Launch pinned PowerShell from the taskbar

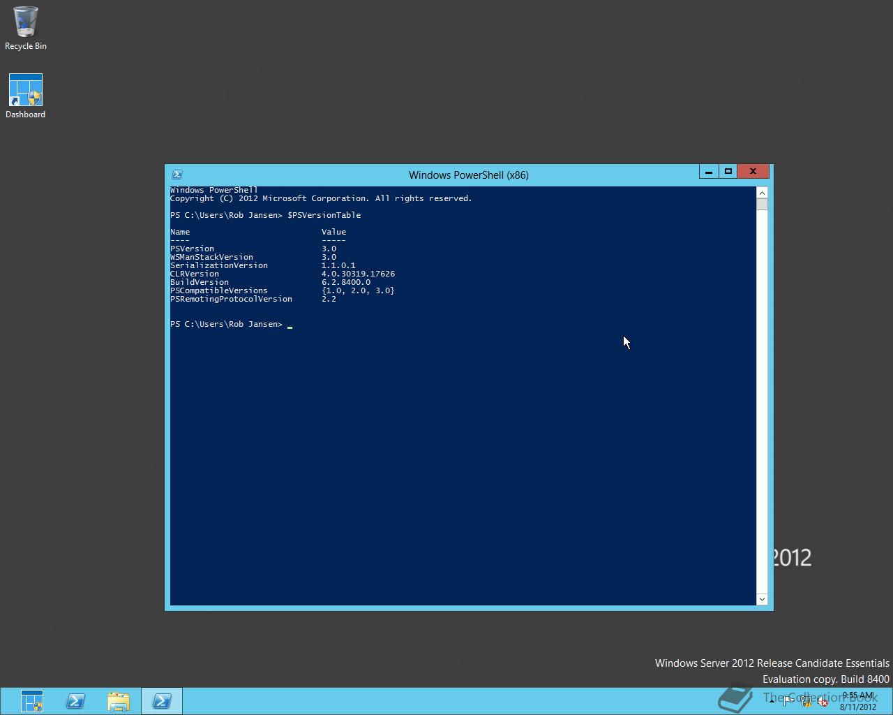point(75,701)
